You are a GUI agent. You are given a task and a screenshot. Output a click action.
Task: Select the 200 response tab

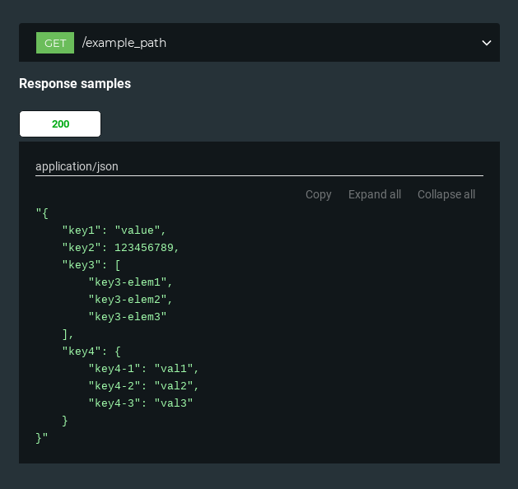60,123
